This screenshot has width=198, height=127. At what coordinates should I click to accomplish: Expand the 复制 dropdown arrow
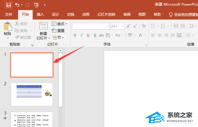31,31
